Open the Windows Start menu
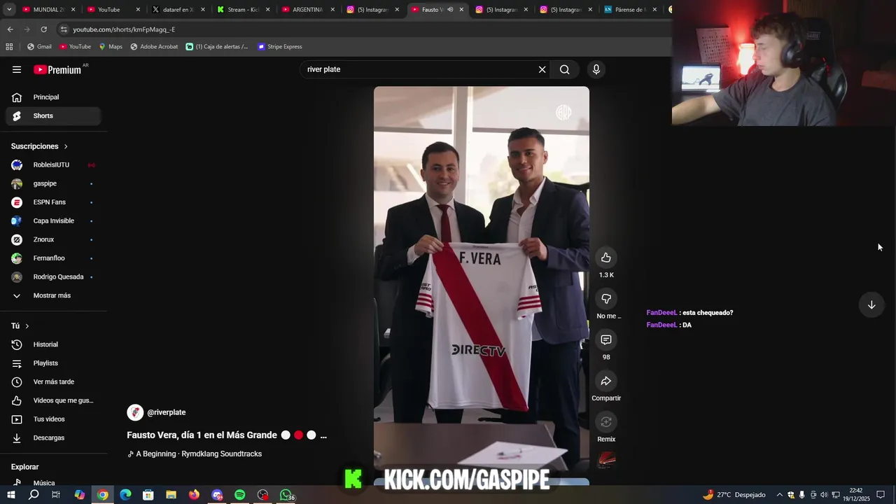Image resolution: width=896 pixels, height=504 pixels. pyautogui.click(x=11, y=495)
